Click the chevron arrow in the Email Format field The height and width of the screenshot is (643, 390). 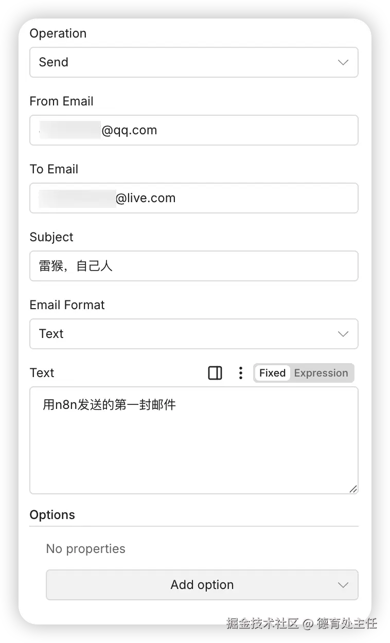point(343,334)
